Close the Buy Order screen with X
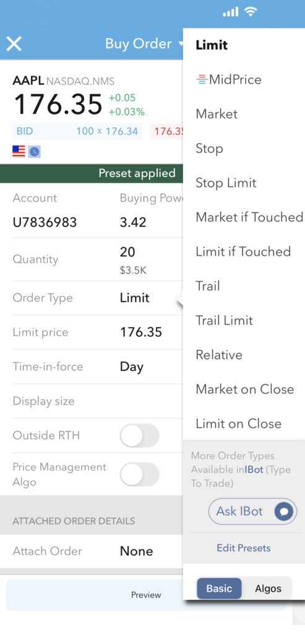 tap(14, 44)
